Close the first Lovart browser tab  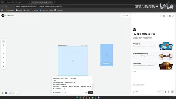[26, 2]
